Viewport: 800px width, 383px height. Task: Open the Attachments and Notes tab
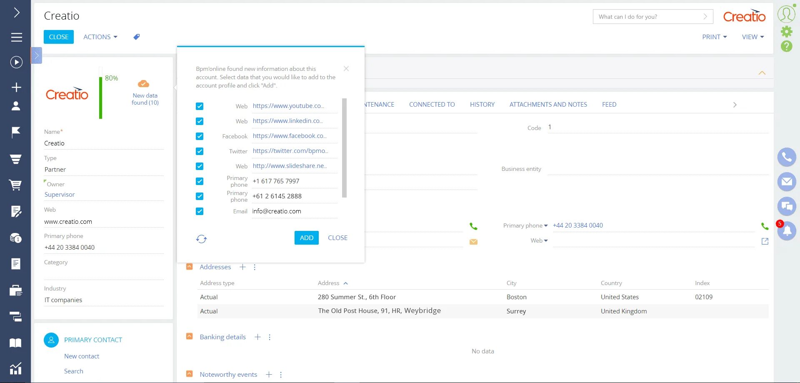coord(548,105)
